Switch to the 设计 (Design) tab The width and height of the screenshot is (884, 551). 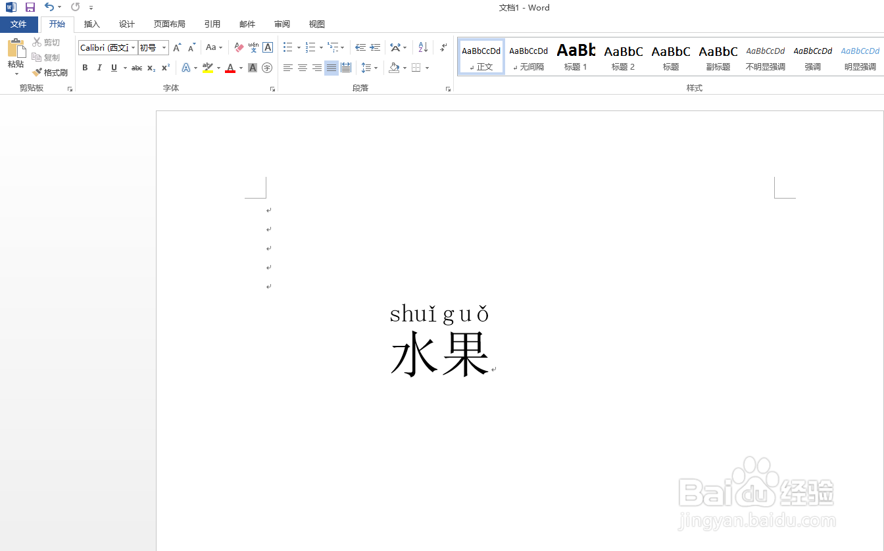pos(127,24)
